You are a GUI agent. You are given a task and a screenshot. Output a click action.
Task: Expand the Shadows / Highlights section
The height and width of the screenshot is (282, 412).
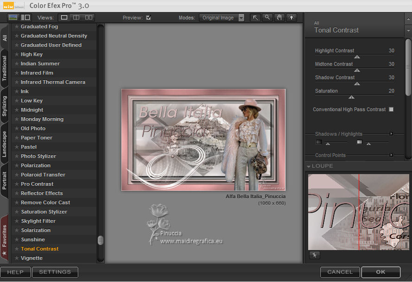[x=391, y=134]
